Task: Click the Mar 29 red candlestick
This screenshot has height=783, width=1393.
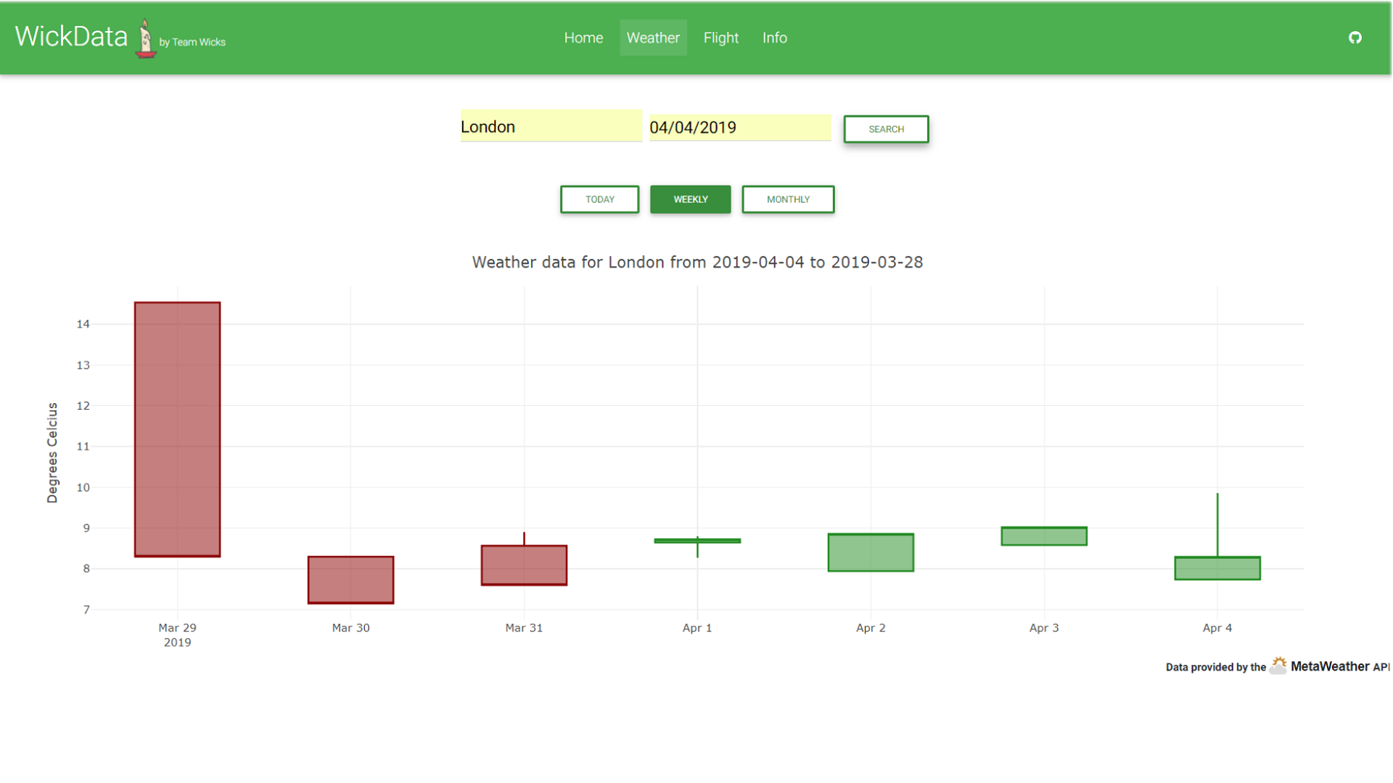Action: pyautogui.click(x=177, y=429)
